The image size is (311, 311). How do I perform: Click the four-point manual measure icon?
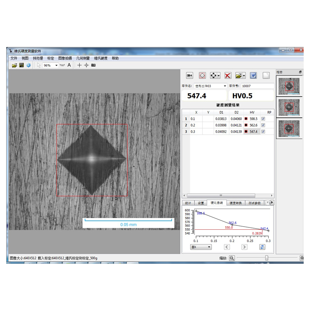(x=213, y=75)
